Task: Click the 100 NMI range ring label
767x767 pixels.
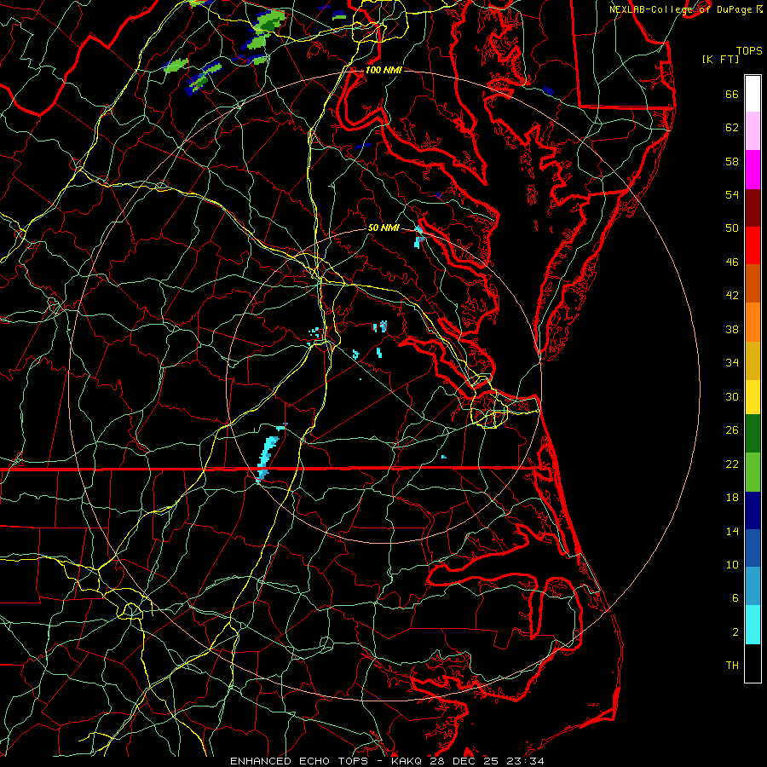Action: point(383,70)
